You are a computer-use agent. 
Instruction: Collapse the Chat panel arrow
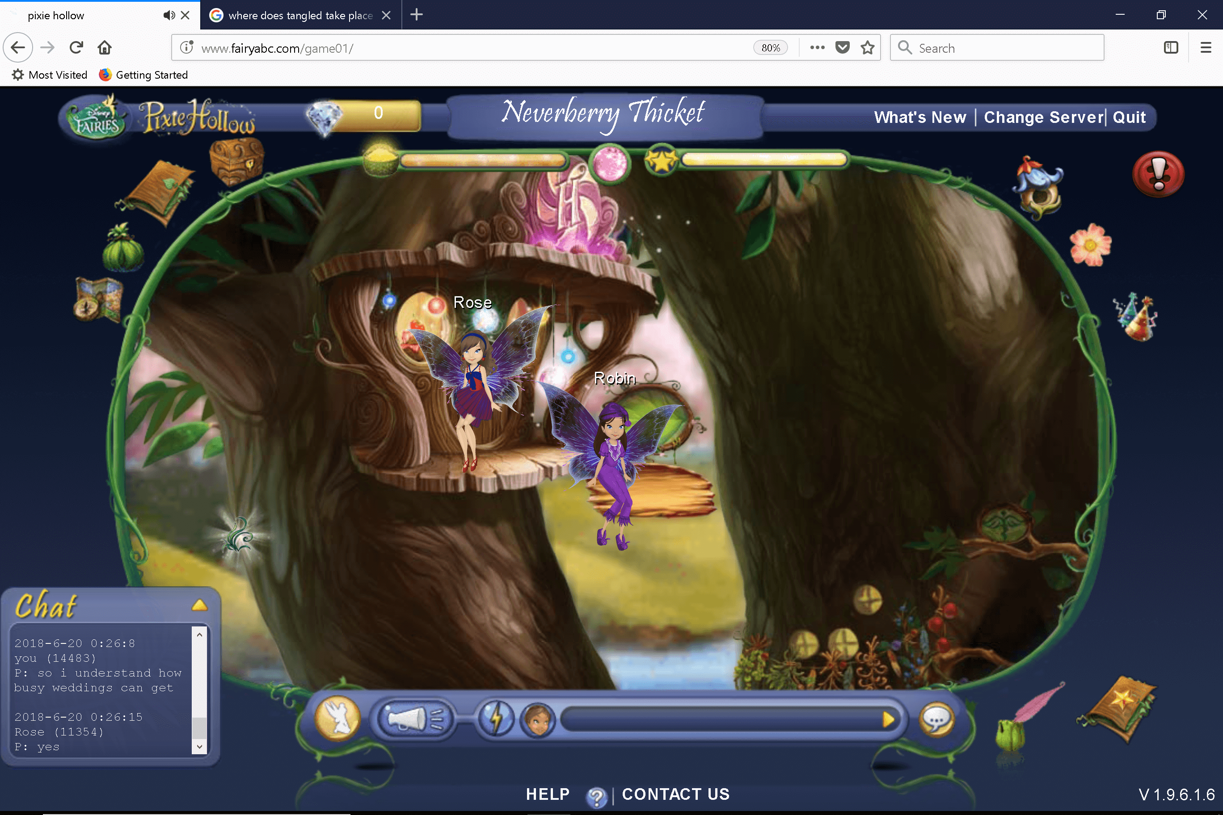click(199, 605)
